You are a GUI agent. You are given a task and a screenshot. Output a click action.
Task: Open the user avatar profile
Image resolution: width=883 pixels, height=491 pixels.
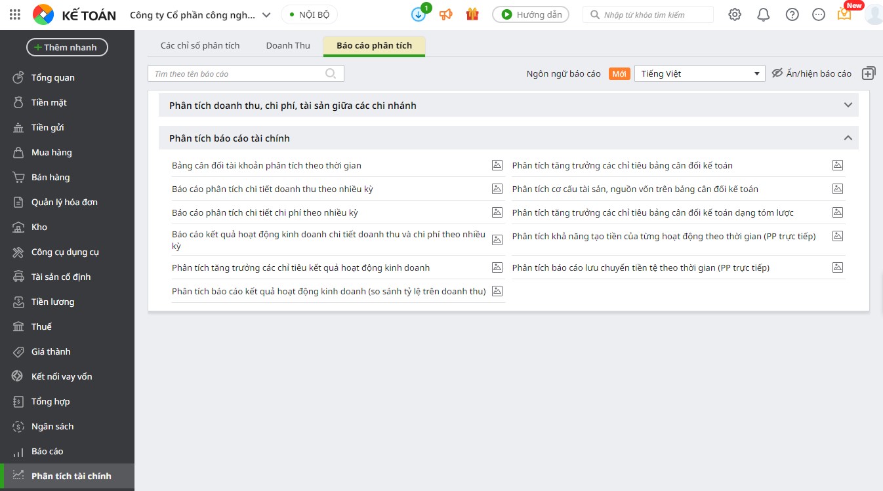[874, 13]
